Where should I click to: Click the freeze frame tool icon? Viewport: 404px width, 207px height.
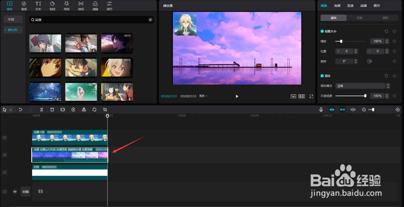[x=63, y=110]
